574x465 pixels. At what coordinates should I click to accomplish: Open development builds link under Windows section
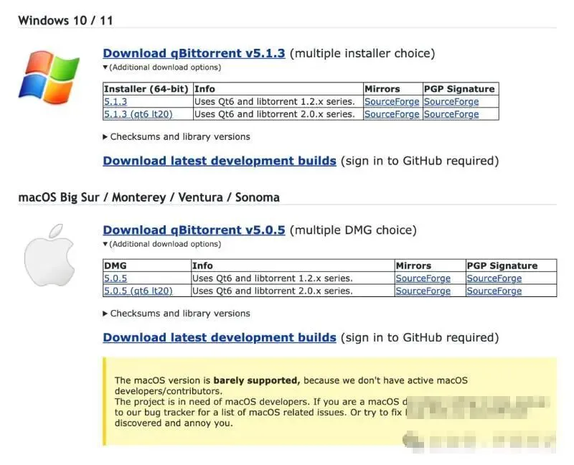point(220,161)
